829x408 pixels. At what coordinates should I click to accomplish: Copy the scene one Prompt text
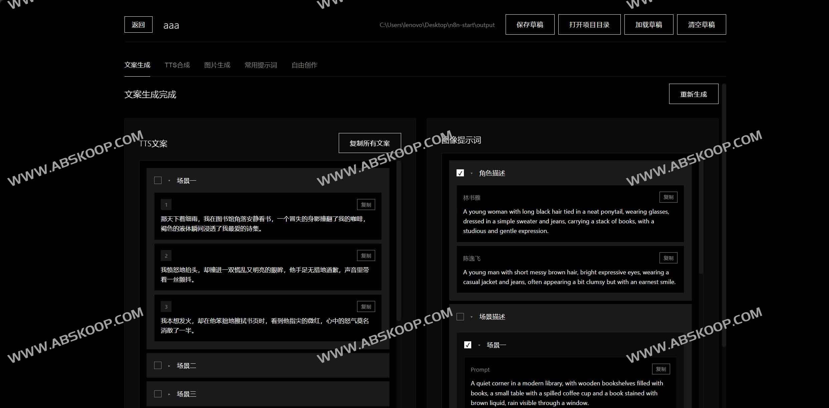coord(661,369)
